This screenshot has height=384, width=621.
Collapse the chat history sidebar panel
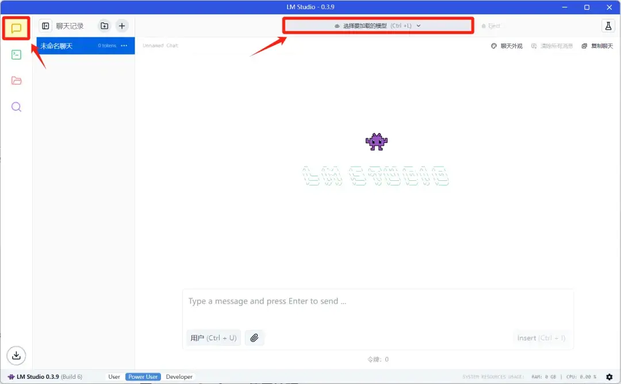pos(45,26)
